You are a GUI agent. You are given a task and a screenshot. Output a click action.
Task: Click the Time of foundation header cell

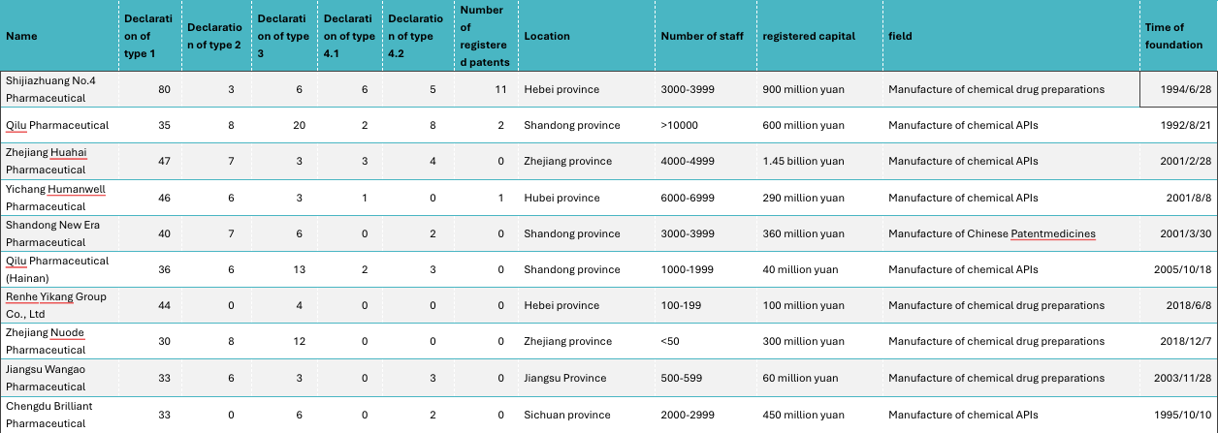click(1178, 36)
